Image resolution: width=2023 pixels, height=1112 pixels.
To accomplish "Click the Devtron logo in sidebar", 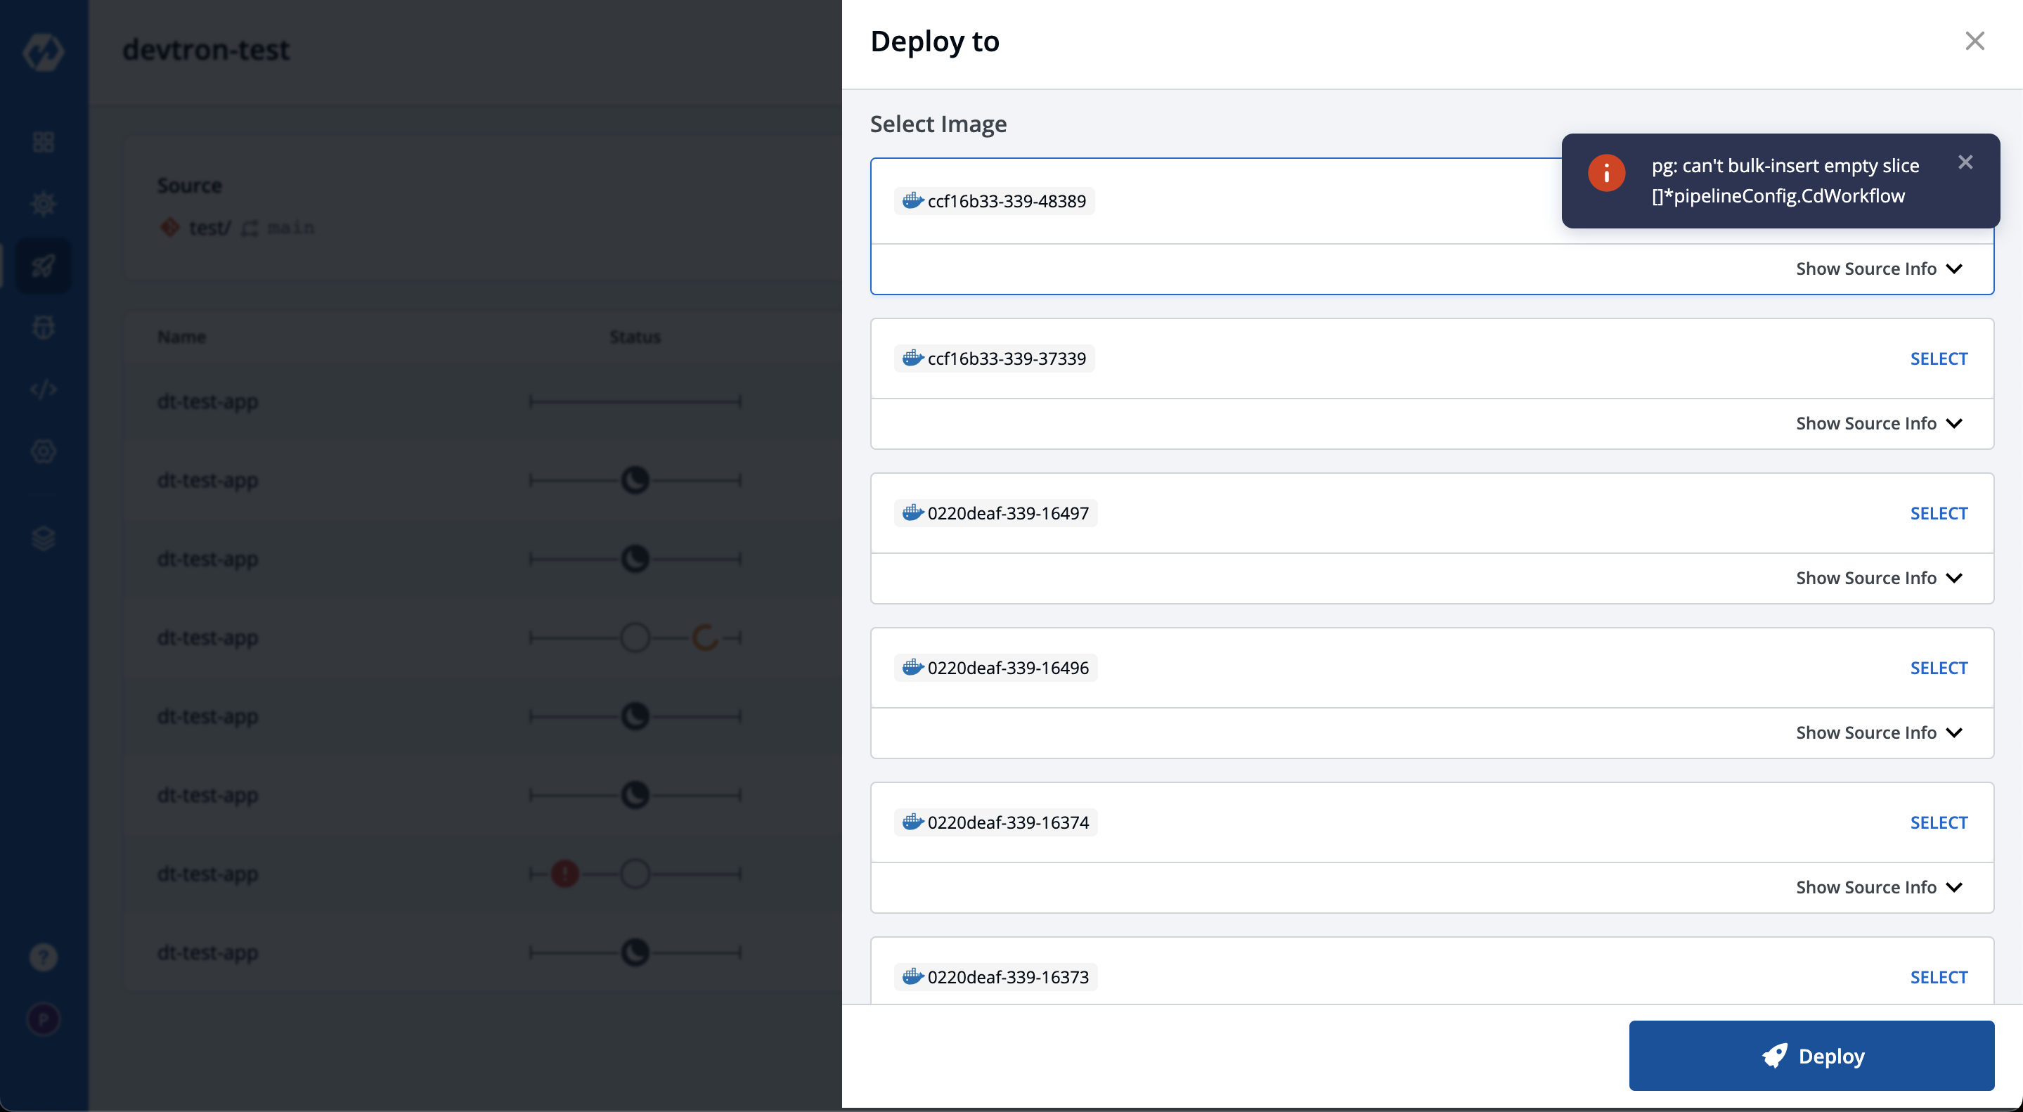I will [x=43, y=52].
